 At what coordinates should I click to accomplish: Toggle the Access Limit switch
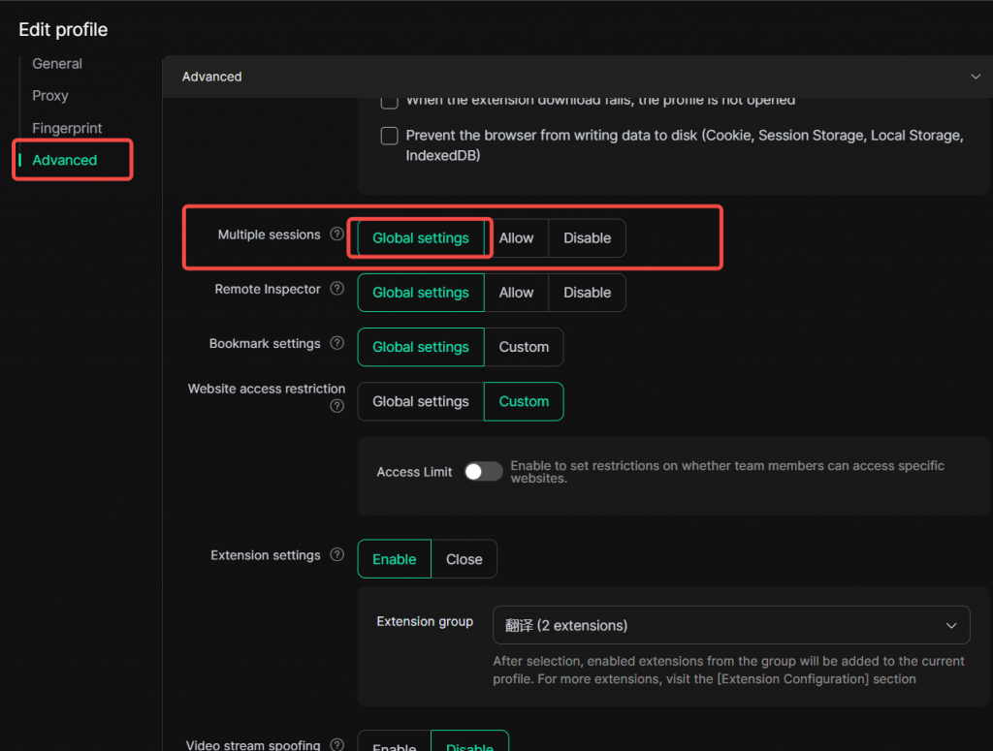(483, 471)
